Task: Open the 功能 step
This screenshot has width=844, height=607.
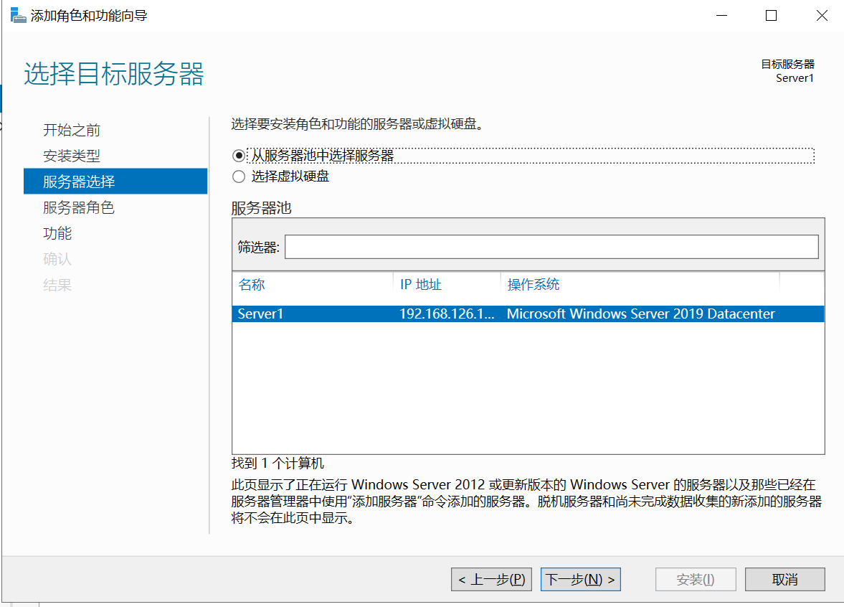Action: point(57,233)
